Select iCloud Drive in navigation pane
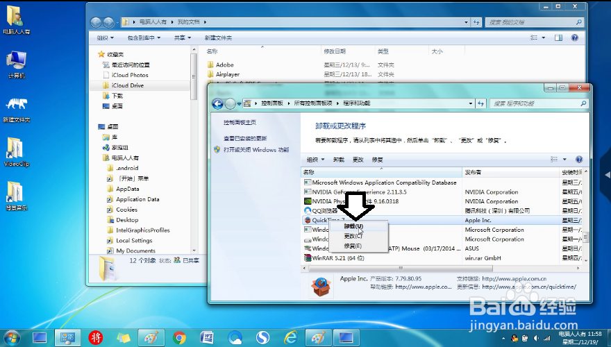611x347 pixels. [x=128, y=85]
